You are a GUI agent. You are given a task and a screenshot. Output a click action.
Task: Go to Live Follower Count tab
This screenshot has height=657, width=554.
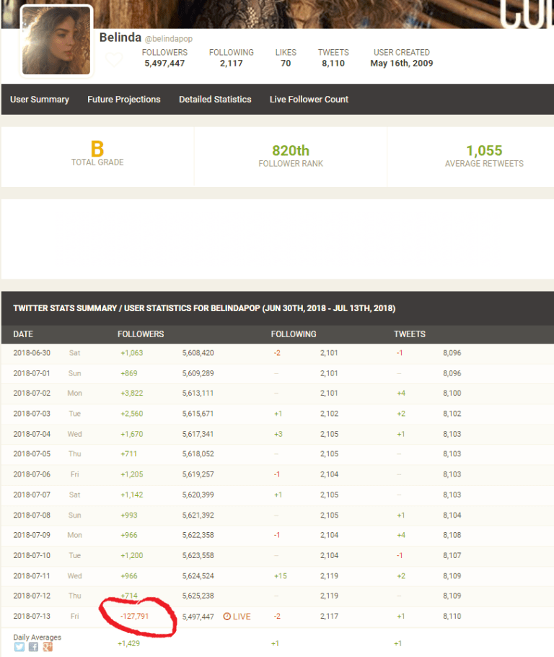(x=309, y=100)
